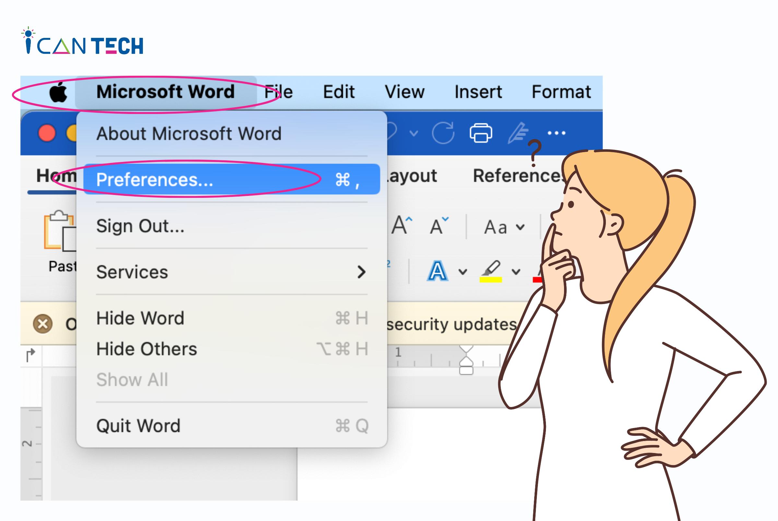Switch to the Home tab
Screen dimensions: 778x521
[x=56, y=176]
